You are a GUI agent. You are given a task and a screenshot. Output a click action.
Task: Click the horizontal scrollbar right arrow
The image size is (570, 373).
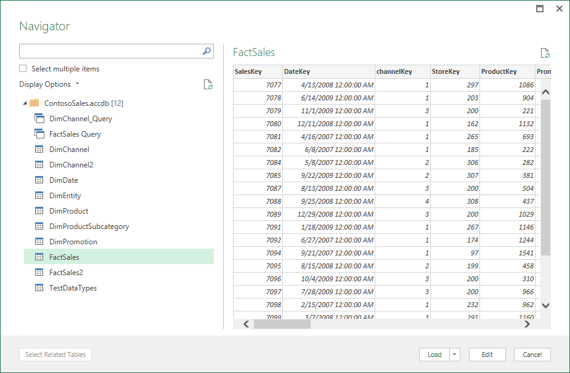pos(527,324)
